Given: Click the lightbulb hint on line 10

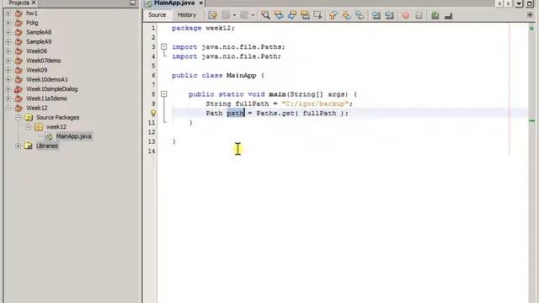Looking at the screenshot, I should [153, 113].
